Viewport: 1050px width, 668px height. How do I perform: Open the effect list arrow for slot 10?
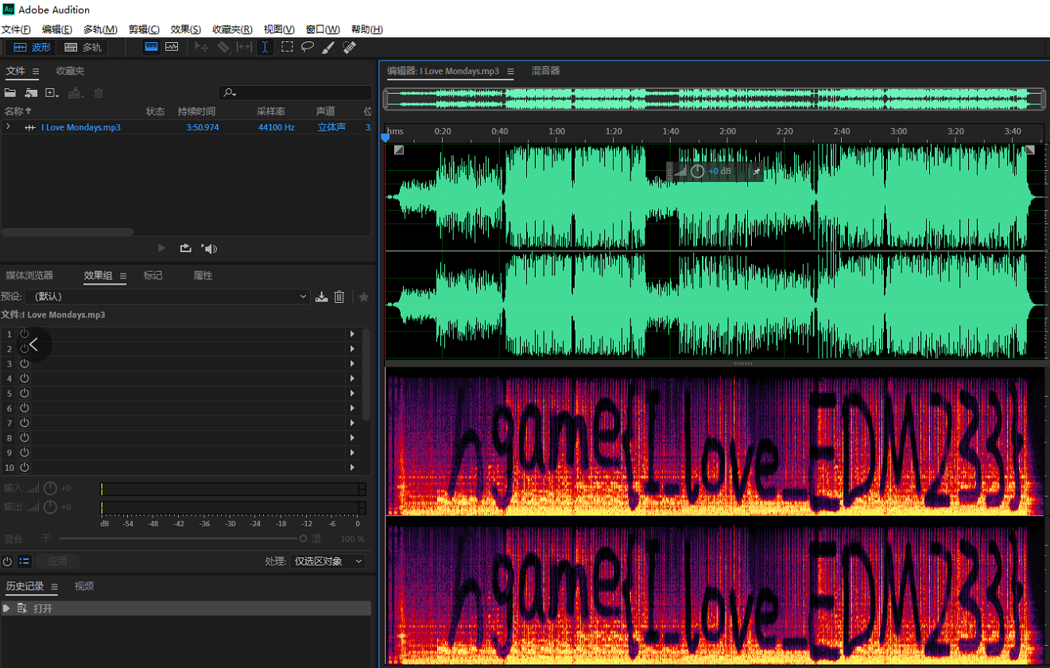pyautogui.click(x=352, y=468)
